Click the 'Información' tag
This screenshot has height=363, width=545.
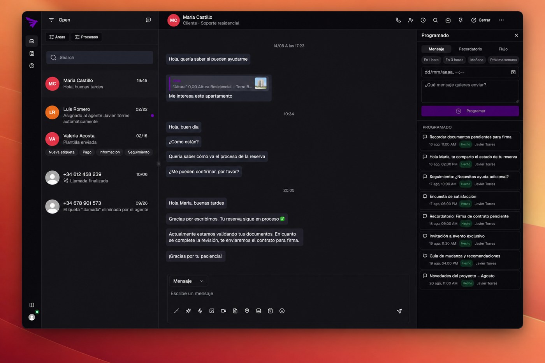[x=110, y=152]
